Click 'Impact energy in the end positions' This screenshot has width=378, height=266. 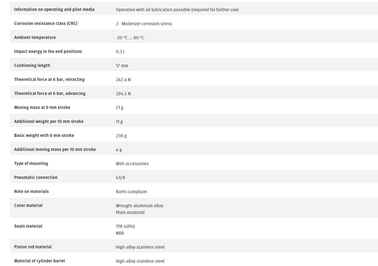click(x=48, y=52)
